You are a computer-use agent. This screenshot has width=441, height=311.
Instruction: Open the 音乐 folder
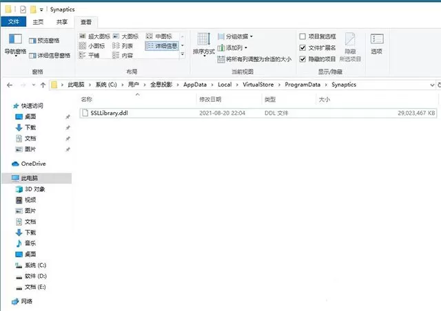[x=26, y=244]
